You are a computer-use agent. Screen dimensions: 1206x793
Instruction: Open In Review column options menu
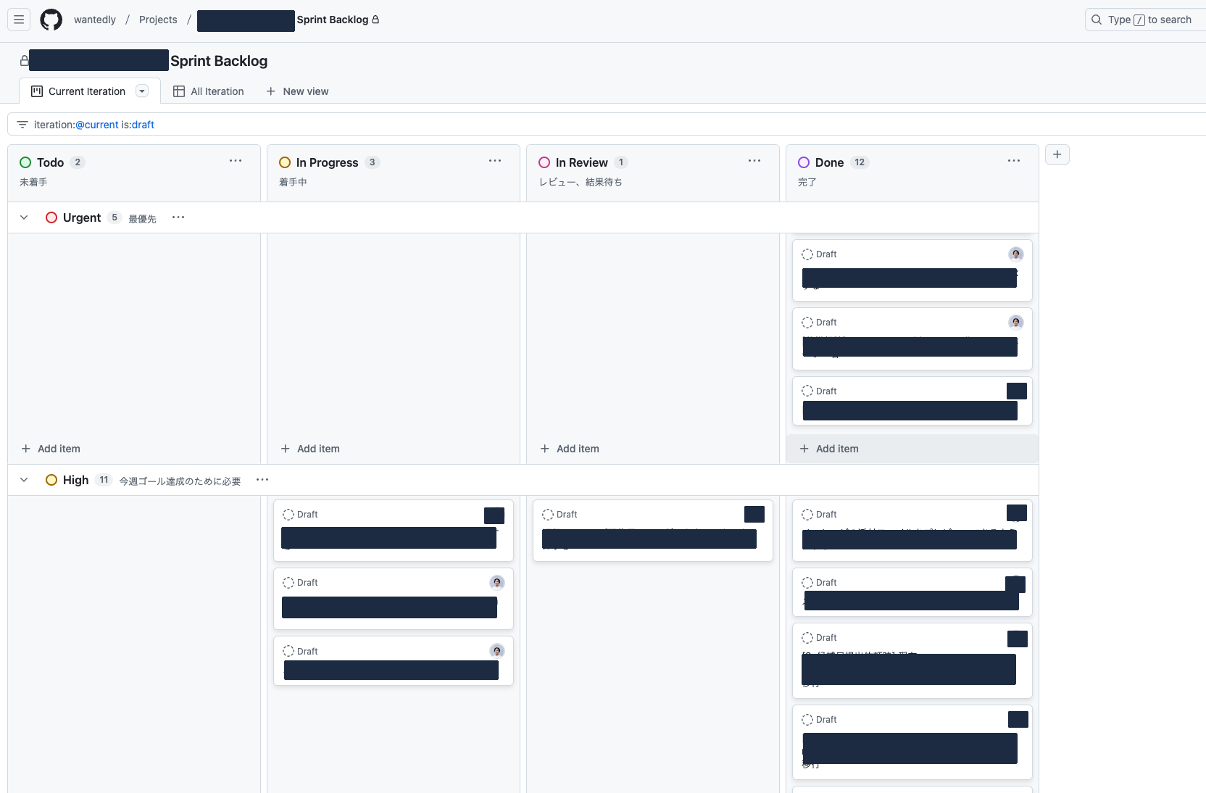tap(754, 161)
